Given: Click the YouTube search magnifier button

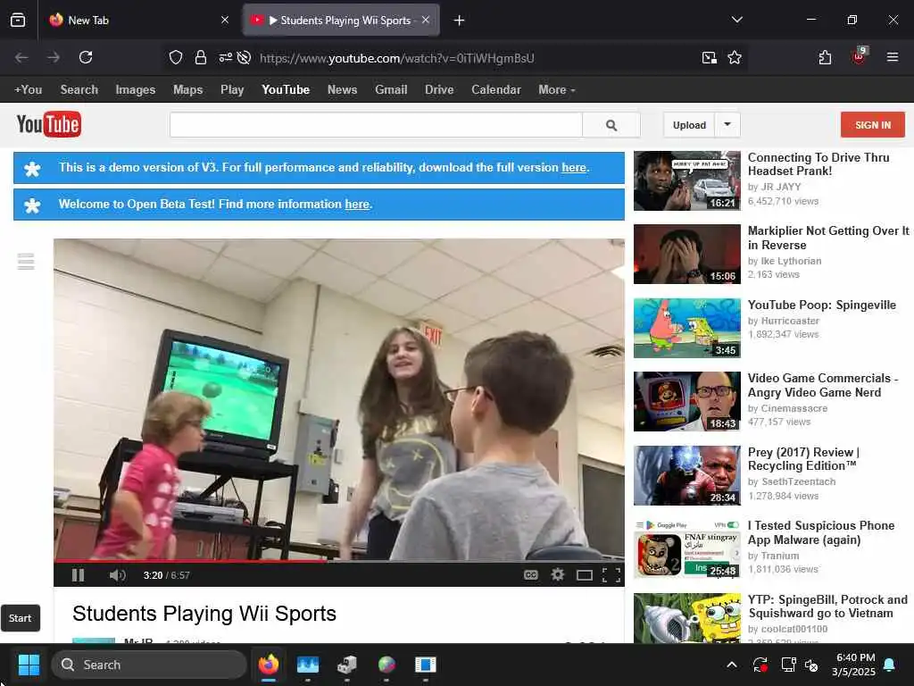Looking at the screenshot, I should click(x=611, y=125).
